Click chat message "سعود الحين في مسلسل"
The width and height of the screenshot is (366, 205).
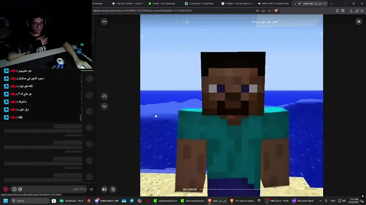click(31, 78)
